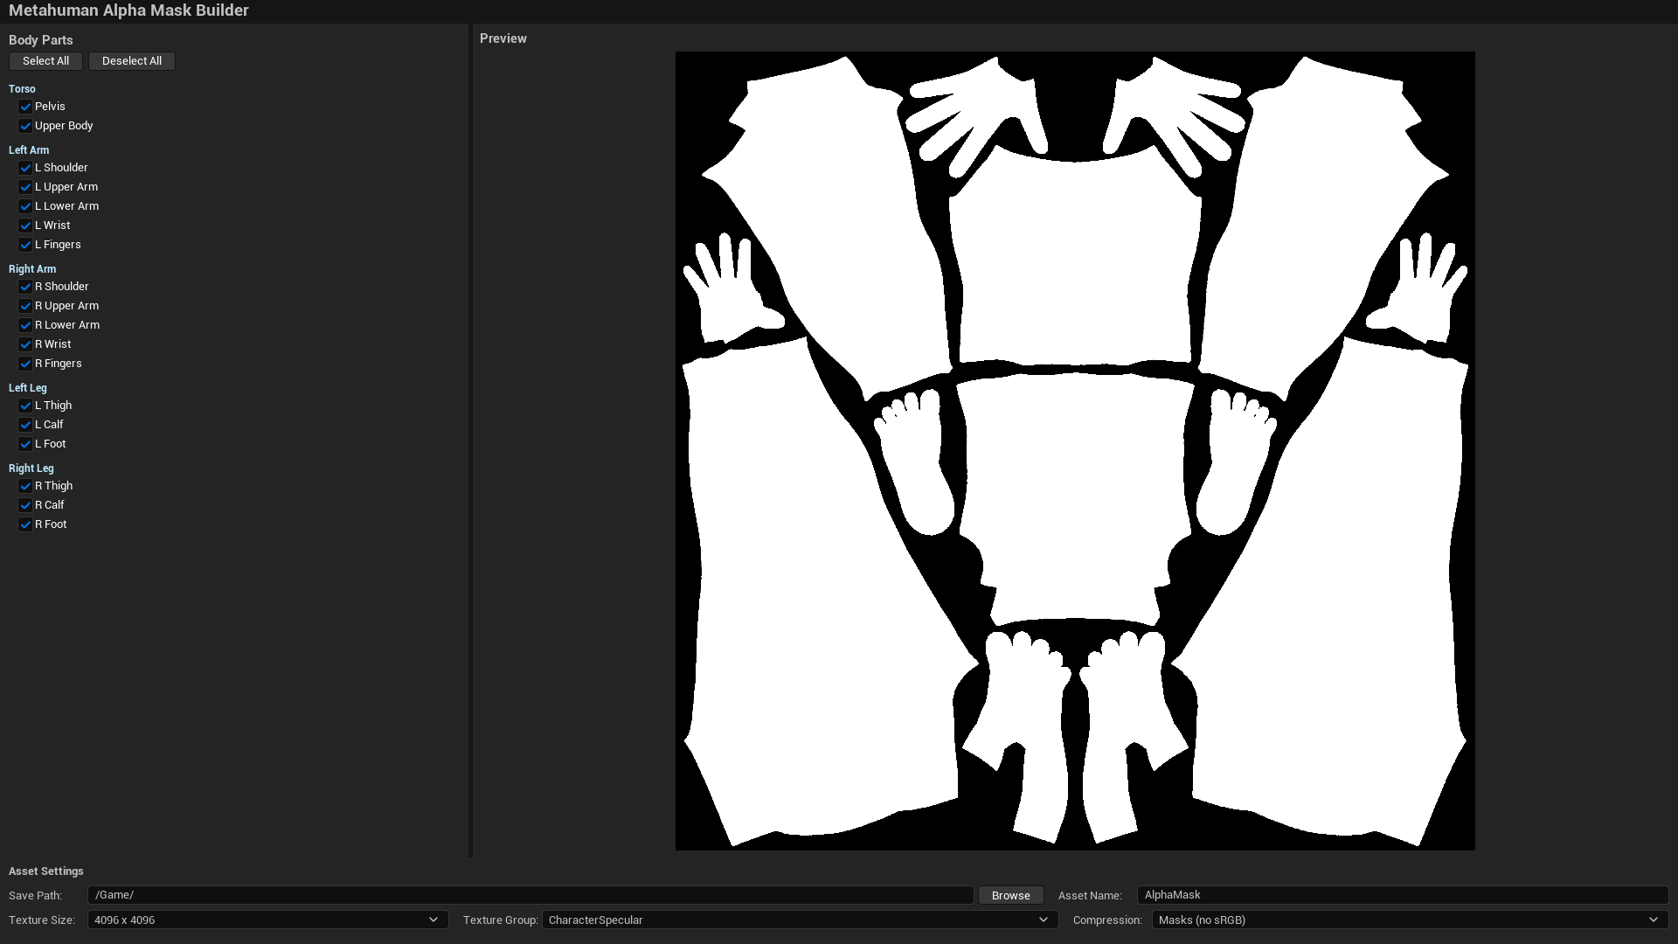Toggle the Upper Body checkbox
Screen dimensions: 1678x944
pos(25,126)
